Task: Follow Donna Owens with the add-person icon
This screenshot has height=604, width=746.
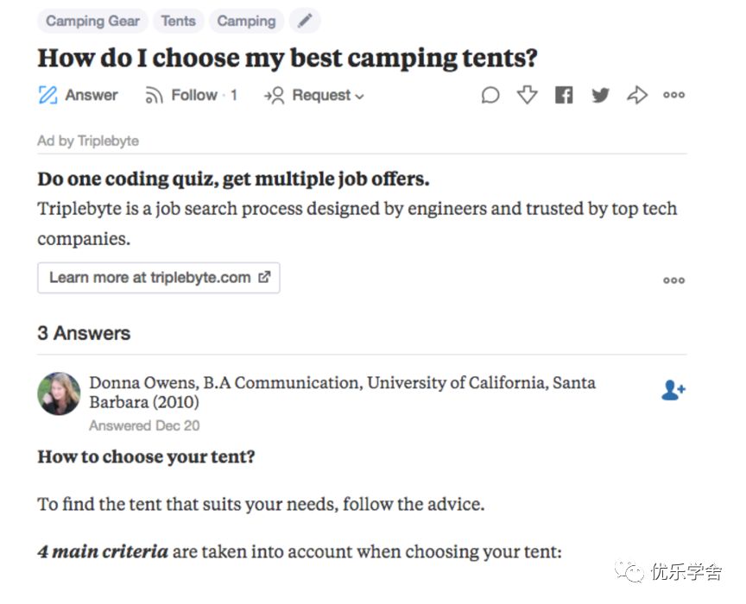Action: [673, 391]
